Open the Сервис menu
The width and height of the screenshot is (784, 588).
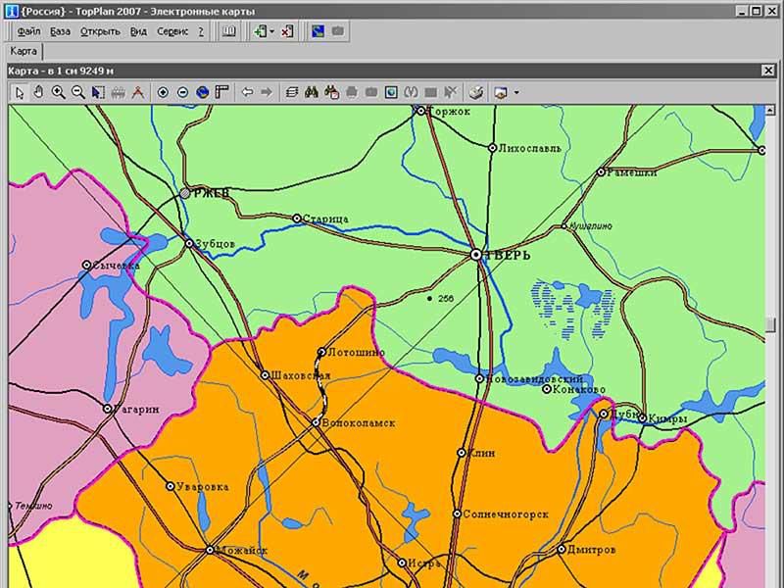click(x=172, y=31)
